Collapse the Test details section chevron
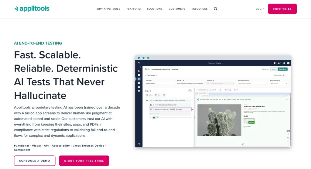Viewport: 311px width, 169px height. [x=145, y=75]
